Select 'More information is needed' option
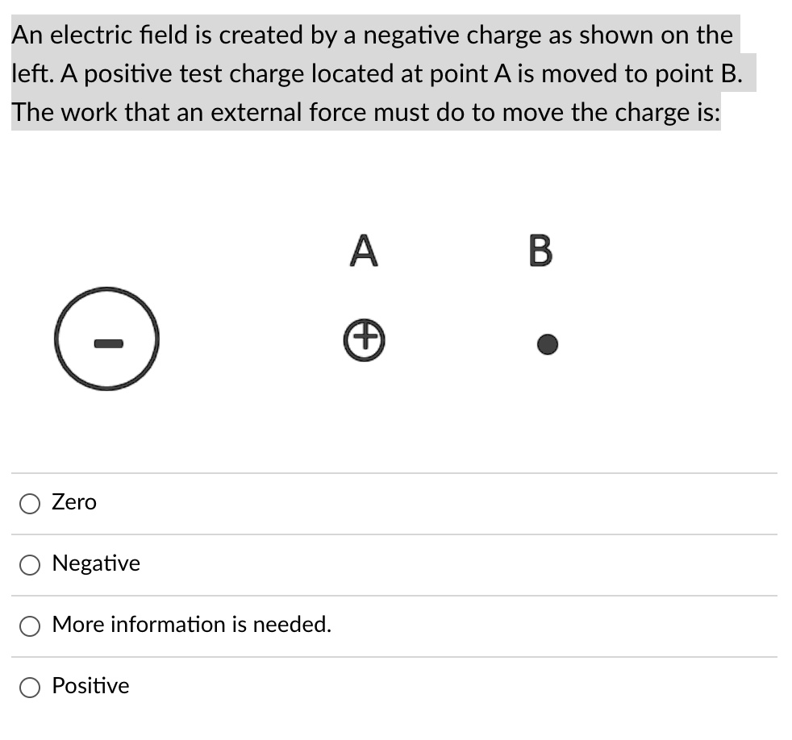This screenshot has height=740, width=792. click(x=30, y=626)
